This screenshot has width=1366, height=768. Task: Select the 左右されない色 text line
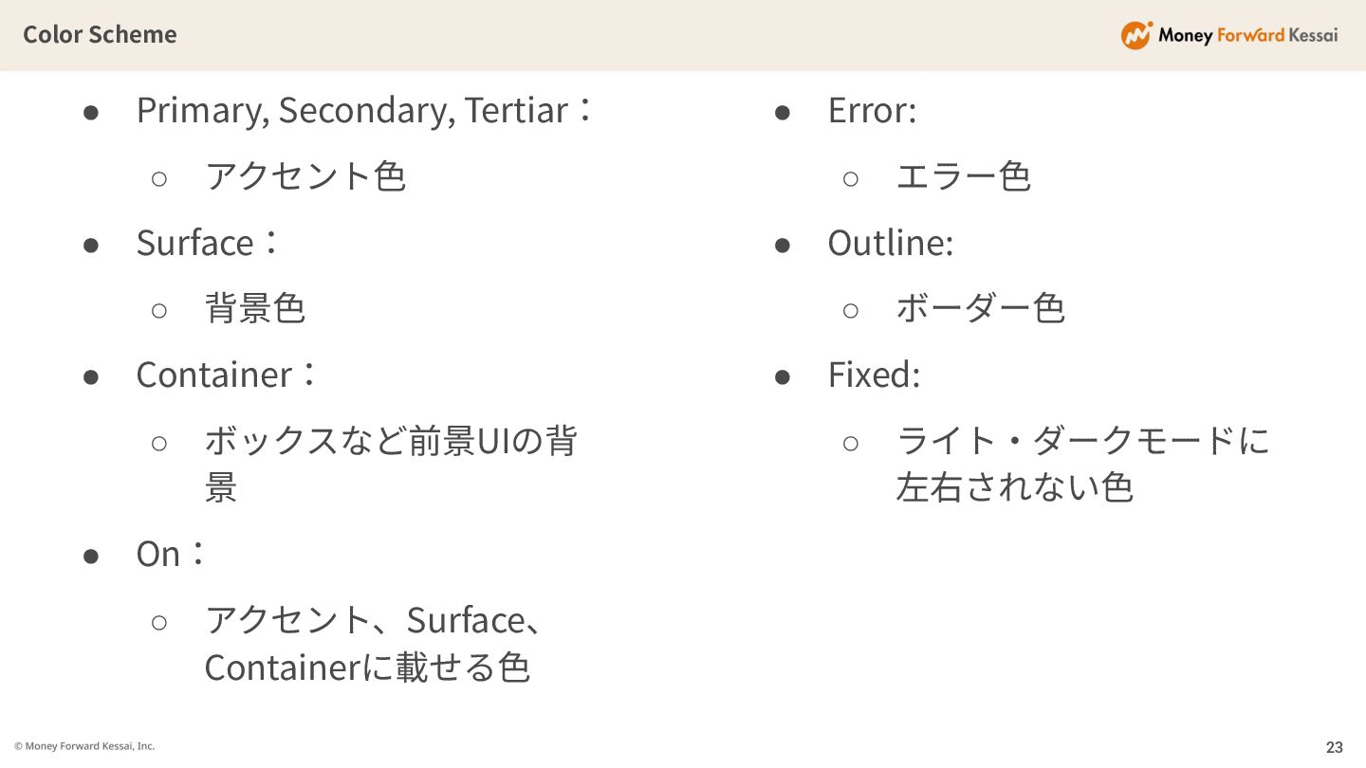(1014, 487)
